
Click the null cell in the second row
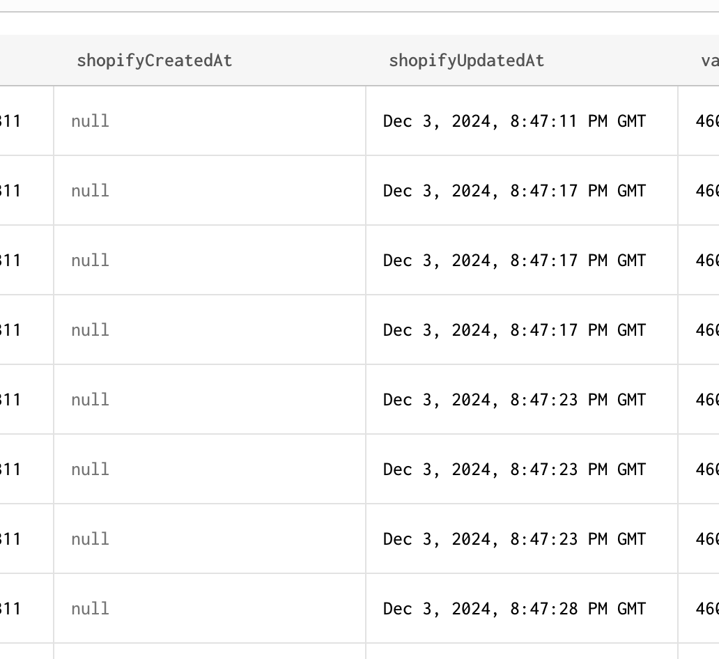(90, 190)
